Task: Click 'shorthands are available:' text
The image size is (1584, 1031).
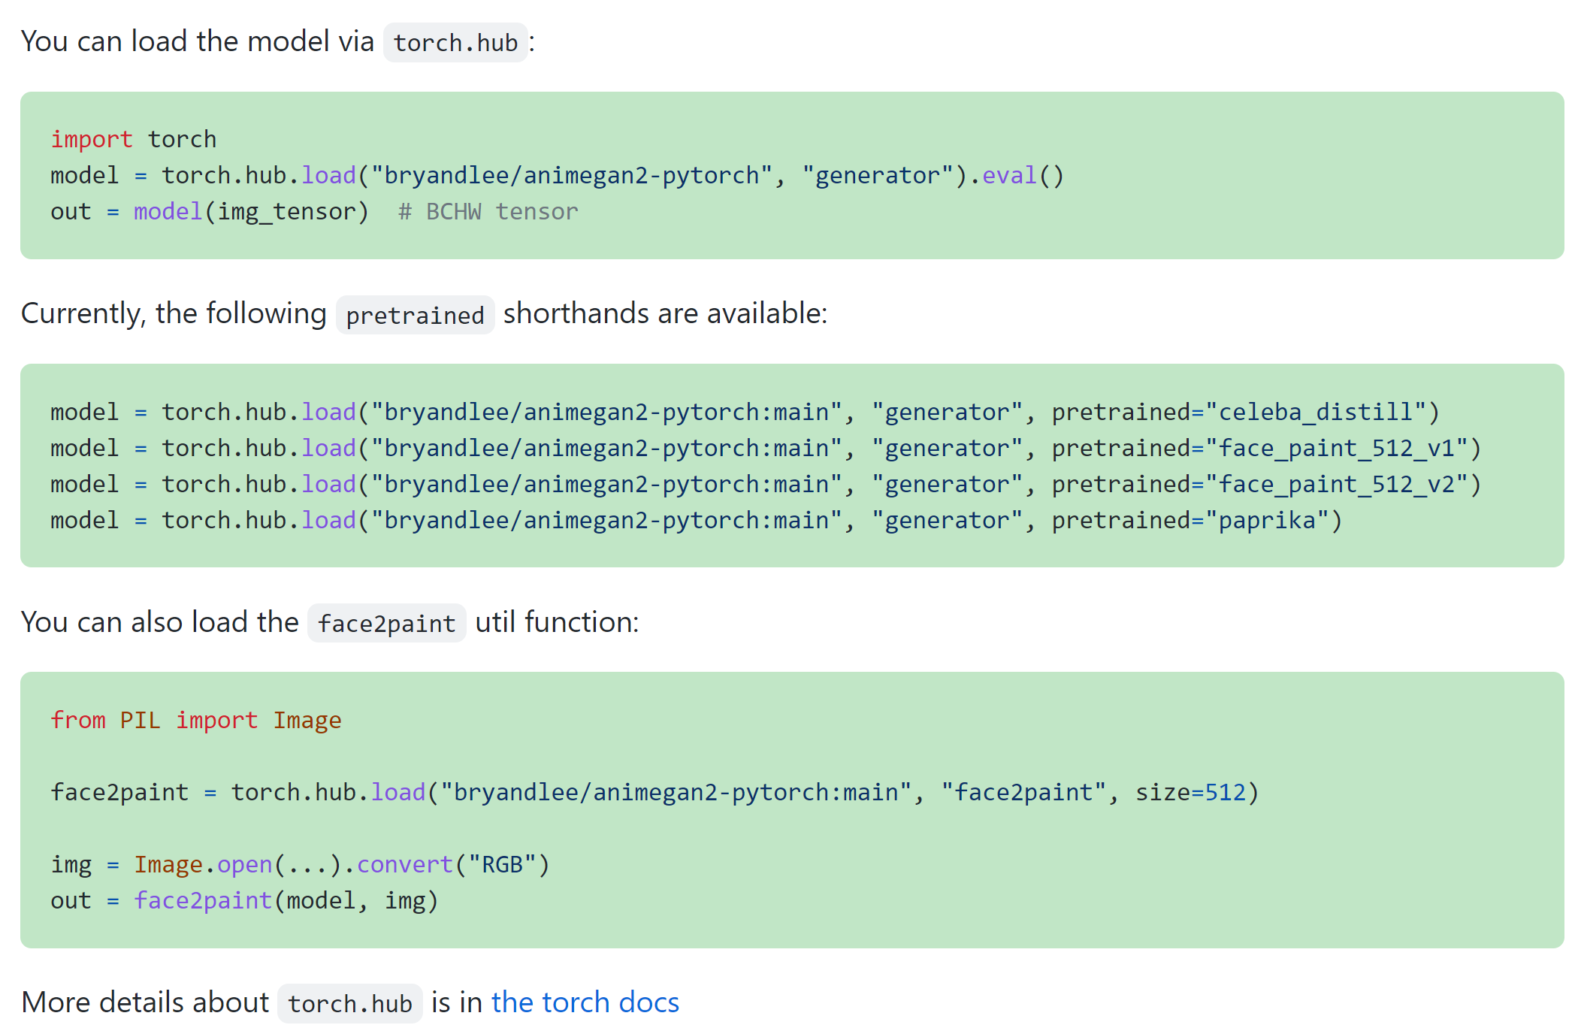Action: 665,313
